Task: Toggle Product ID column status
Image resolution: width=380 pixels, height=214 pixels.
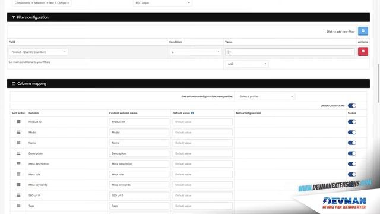Action: coord(352,122)
